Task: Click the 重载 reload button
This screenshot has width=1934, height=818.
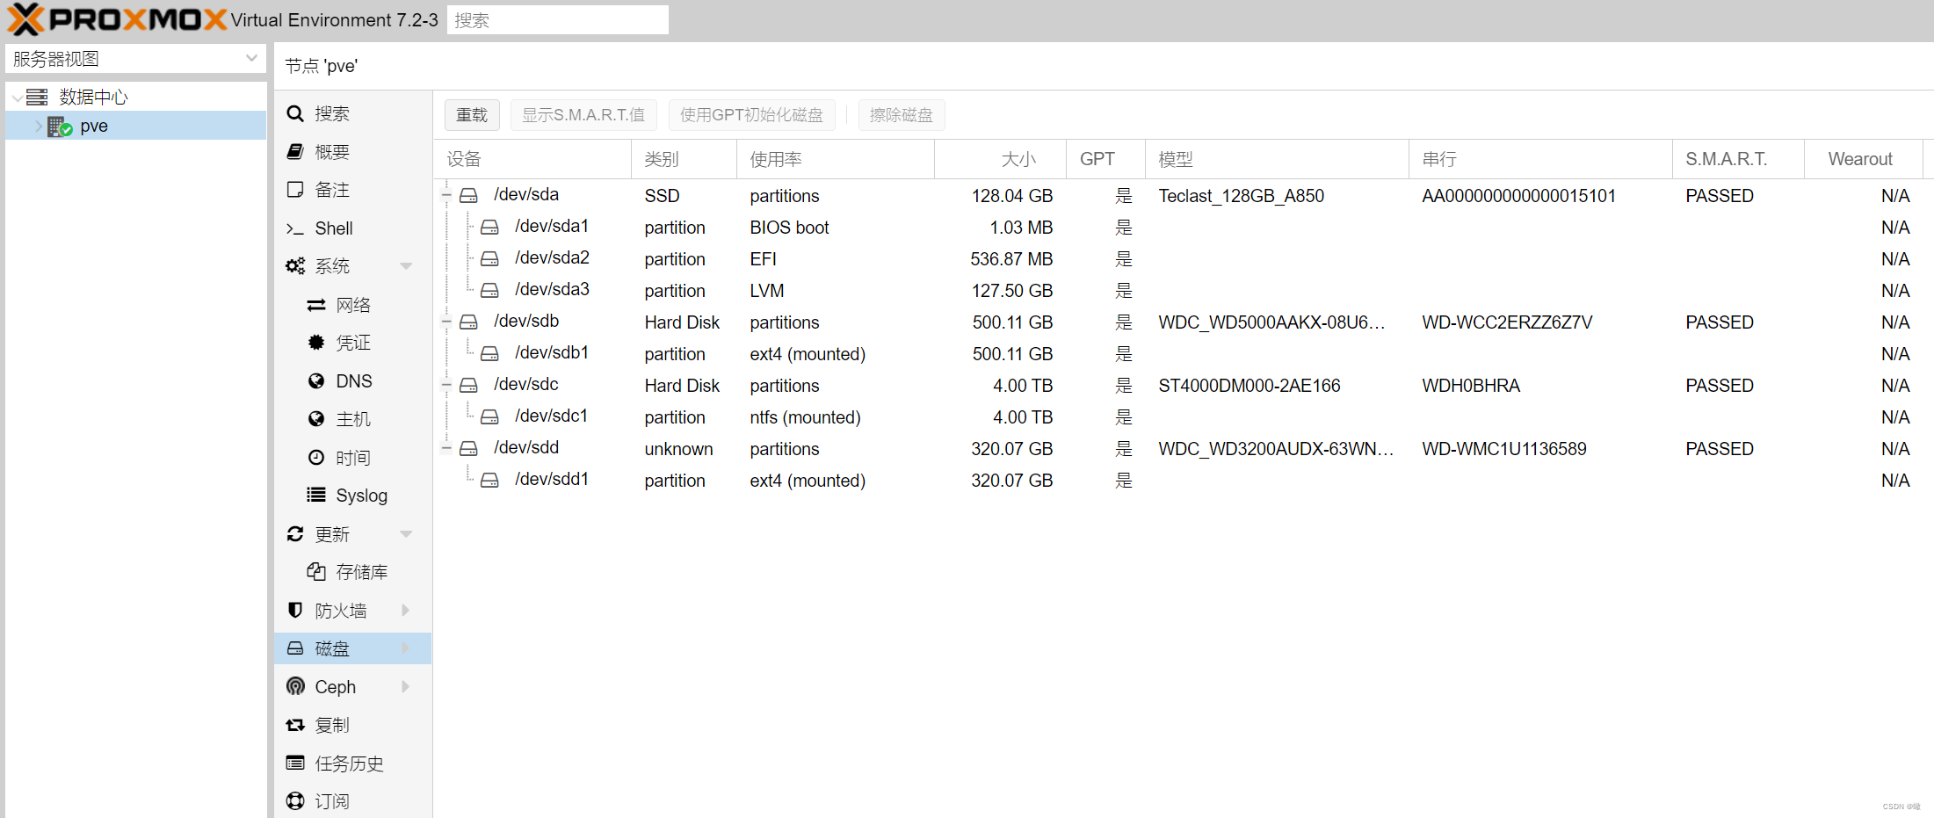Action: (472, 115)
